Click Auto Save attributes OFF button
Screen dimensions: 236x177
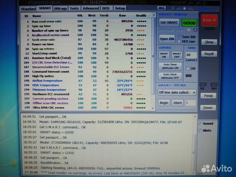click(170, 76)
